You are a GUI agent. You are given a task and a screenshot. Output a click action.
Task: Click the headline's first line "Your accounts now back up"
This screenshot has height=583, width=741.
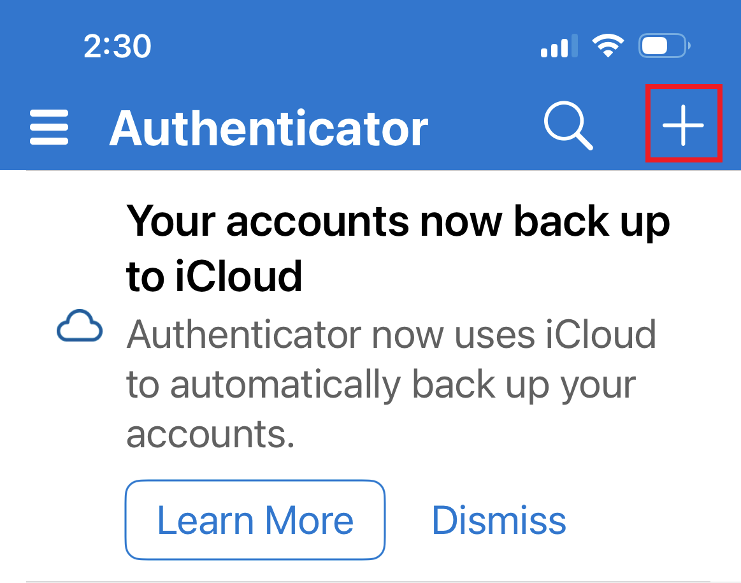pyautogui.click(x=398, y=221)
